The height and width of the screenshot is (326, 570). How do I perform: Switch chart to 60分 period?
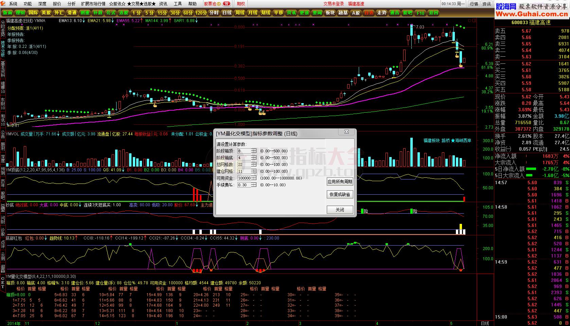pyautogui.click(x=188, y=13)
